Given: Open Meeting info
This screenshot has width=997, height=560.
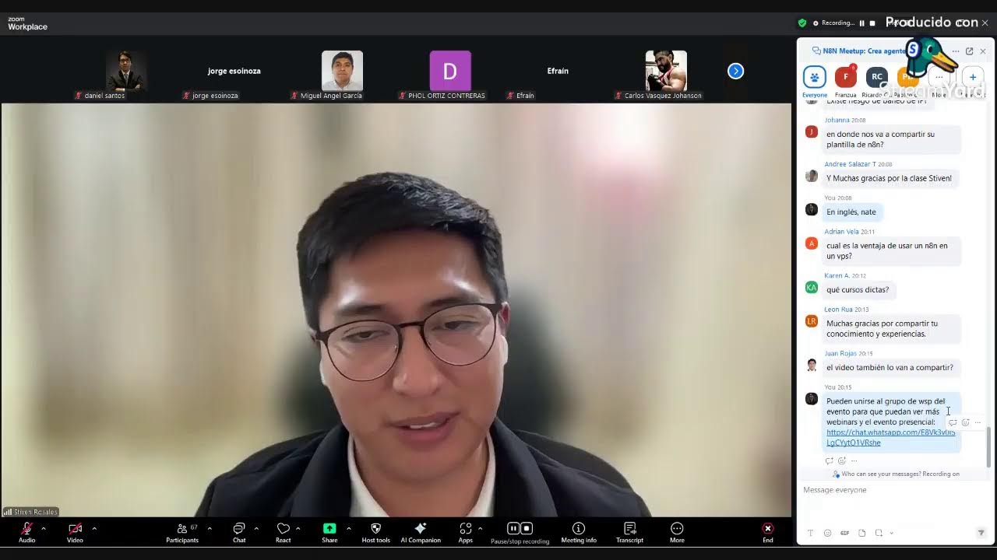Looking at the screenshot, I should [x=579, y=531].
